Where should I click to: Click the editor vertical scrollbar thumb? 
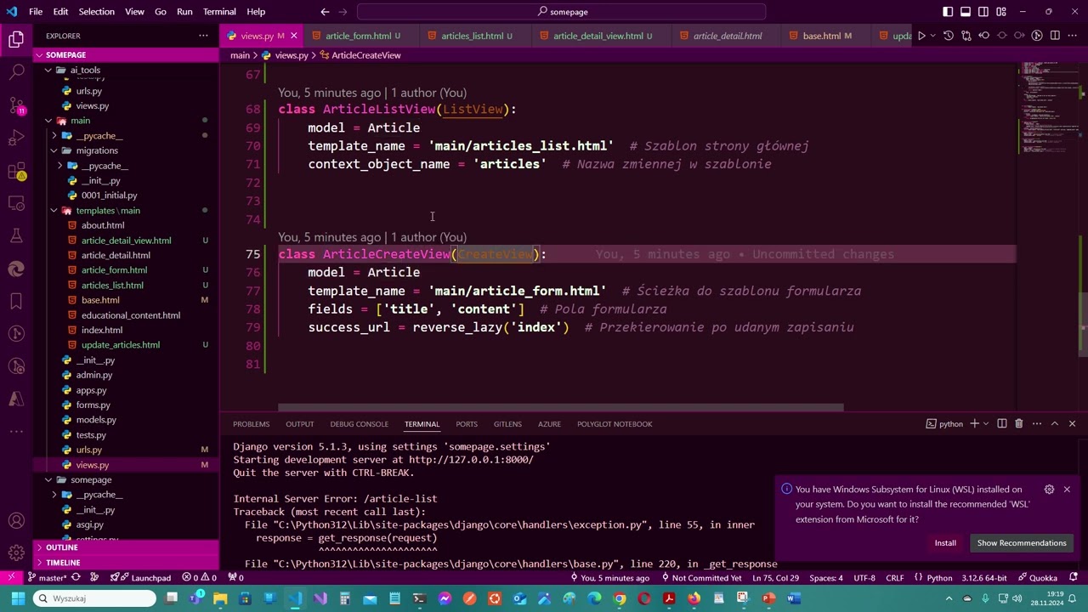click(1082, 323)
